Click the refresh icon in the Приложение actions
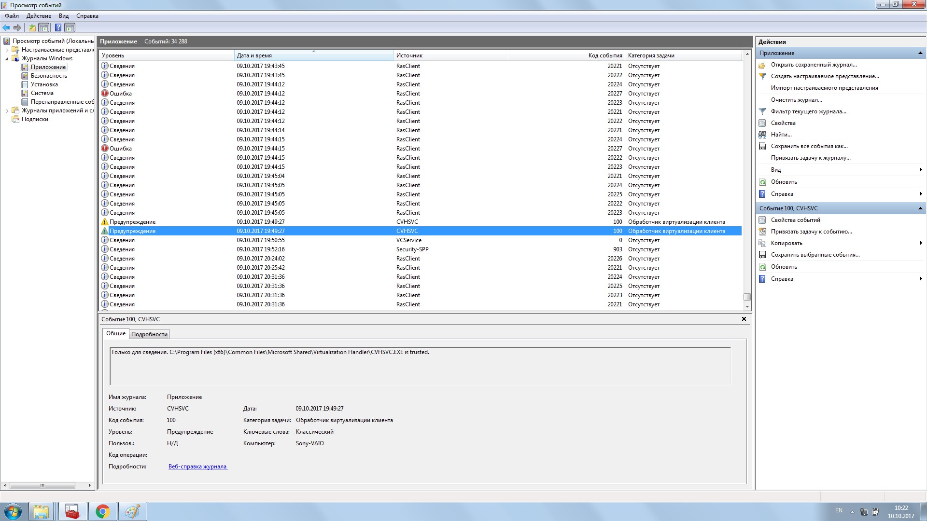Screen dimensions: 927x521 point(762,182)
